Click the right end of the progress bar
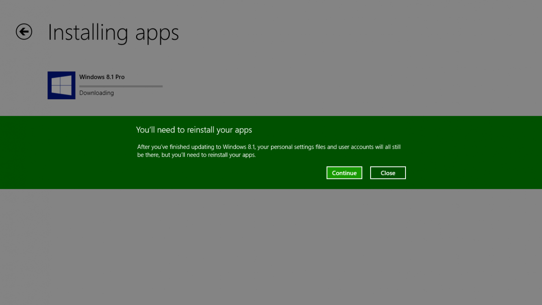Viewport: 542px width, 305px height. tap(161, 86)
